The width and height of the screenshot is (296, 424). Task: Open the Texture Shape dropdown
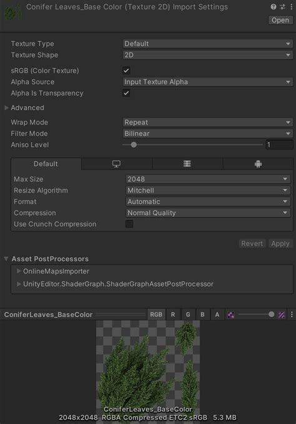click(208, 55)
